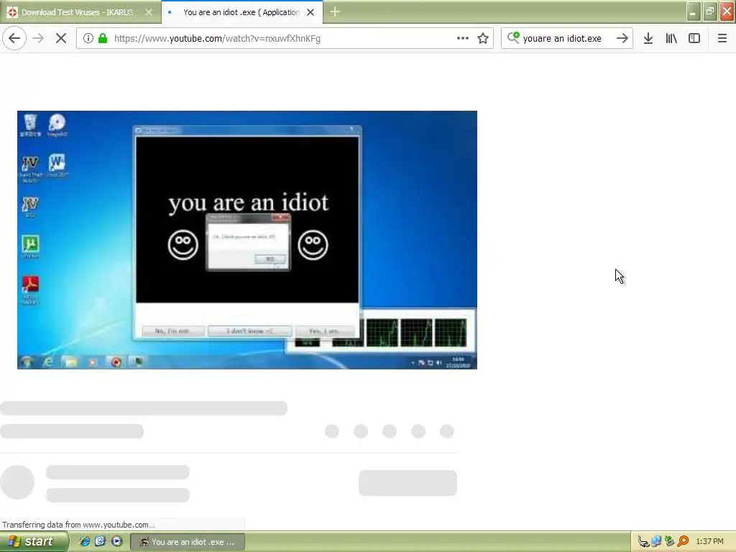The image size is (736, 552).
Task: Minimize the Firefox window
Action: [694, 11]
